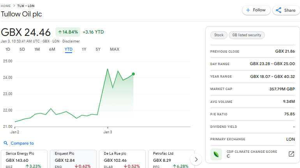Click the Stock tag chip
This screenshot has height=168, width=300.
click(219, 35)
